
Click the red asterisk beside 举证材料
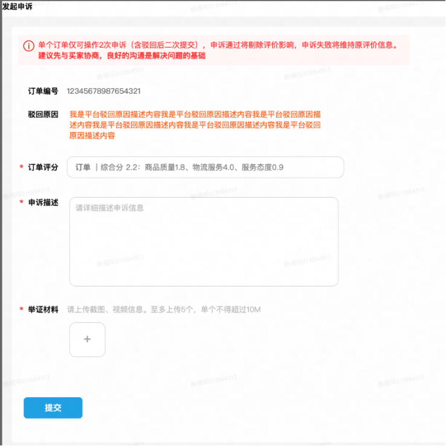[x=22, y=310]
